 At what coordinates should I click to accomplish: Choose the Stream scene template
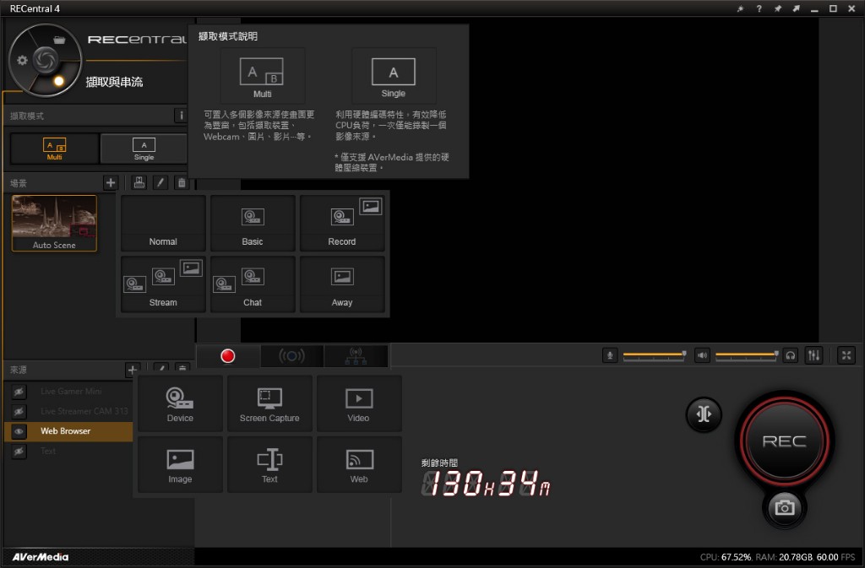pyautogui.click(x=163, y=284)
